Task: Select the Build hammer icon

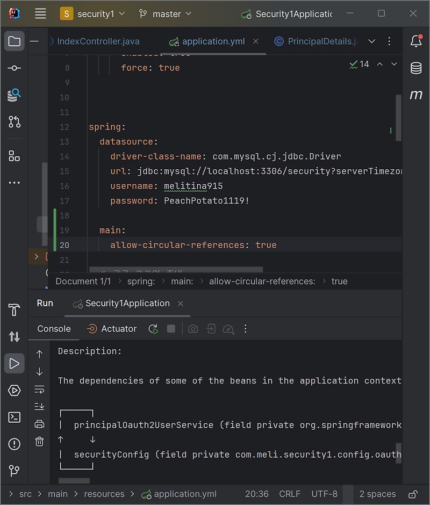Action: tap(14, 310)
